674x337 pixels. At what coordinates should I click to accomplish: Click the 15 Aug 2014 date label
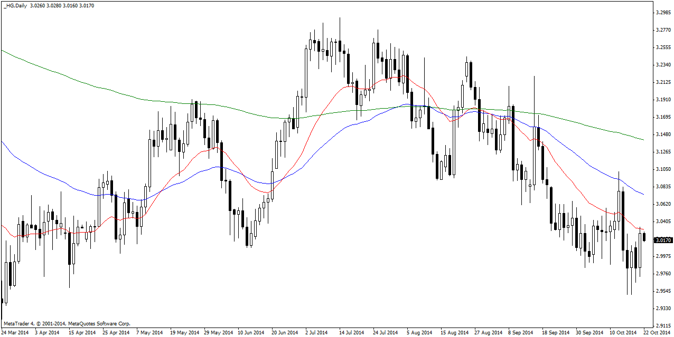coord(455,333)
